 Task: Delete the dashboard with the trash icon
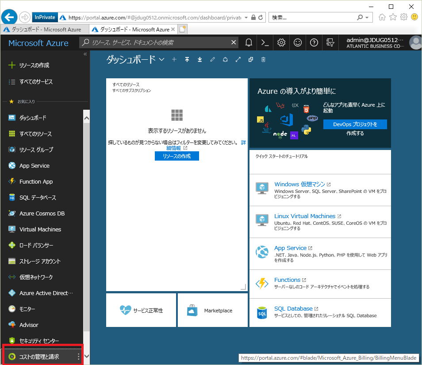coord(263,59)
